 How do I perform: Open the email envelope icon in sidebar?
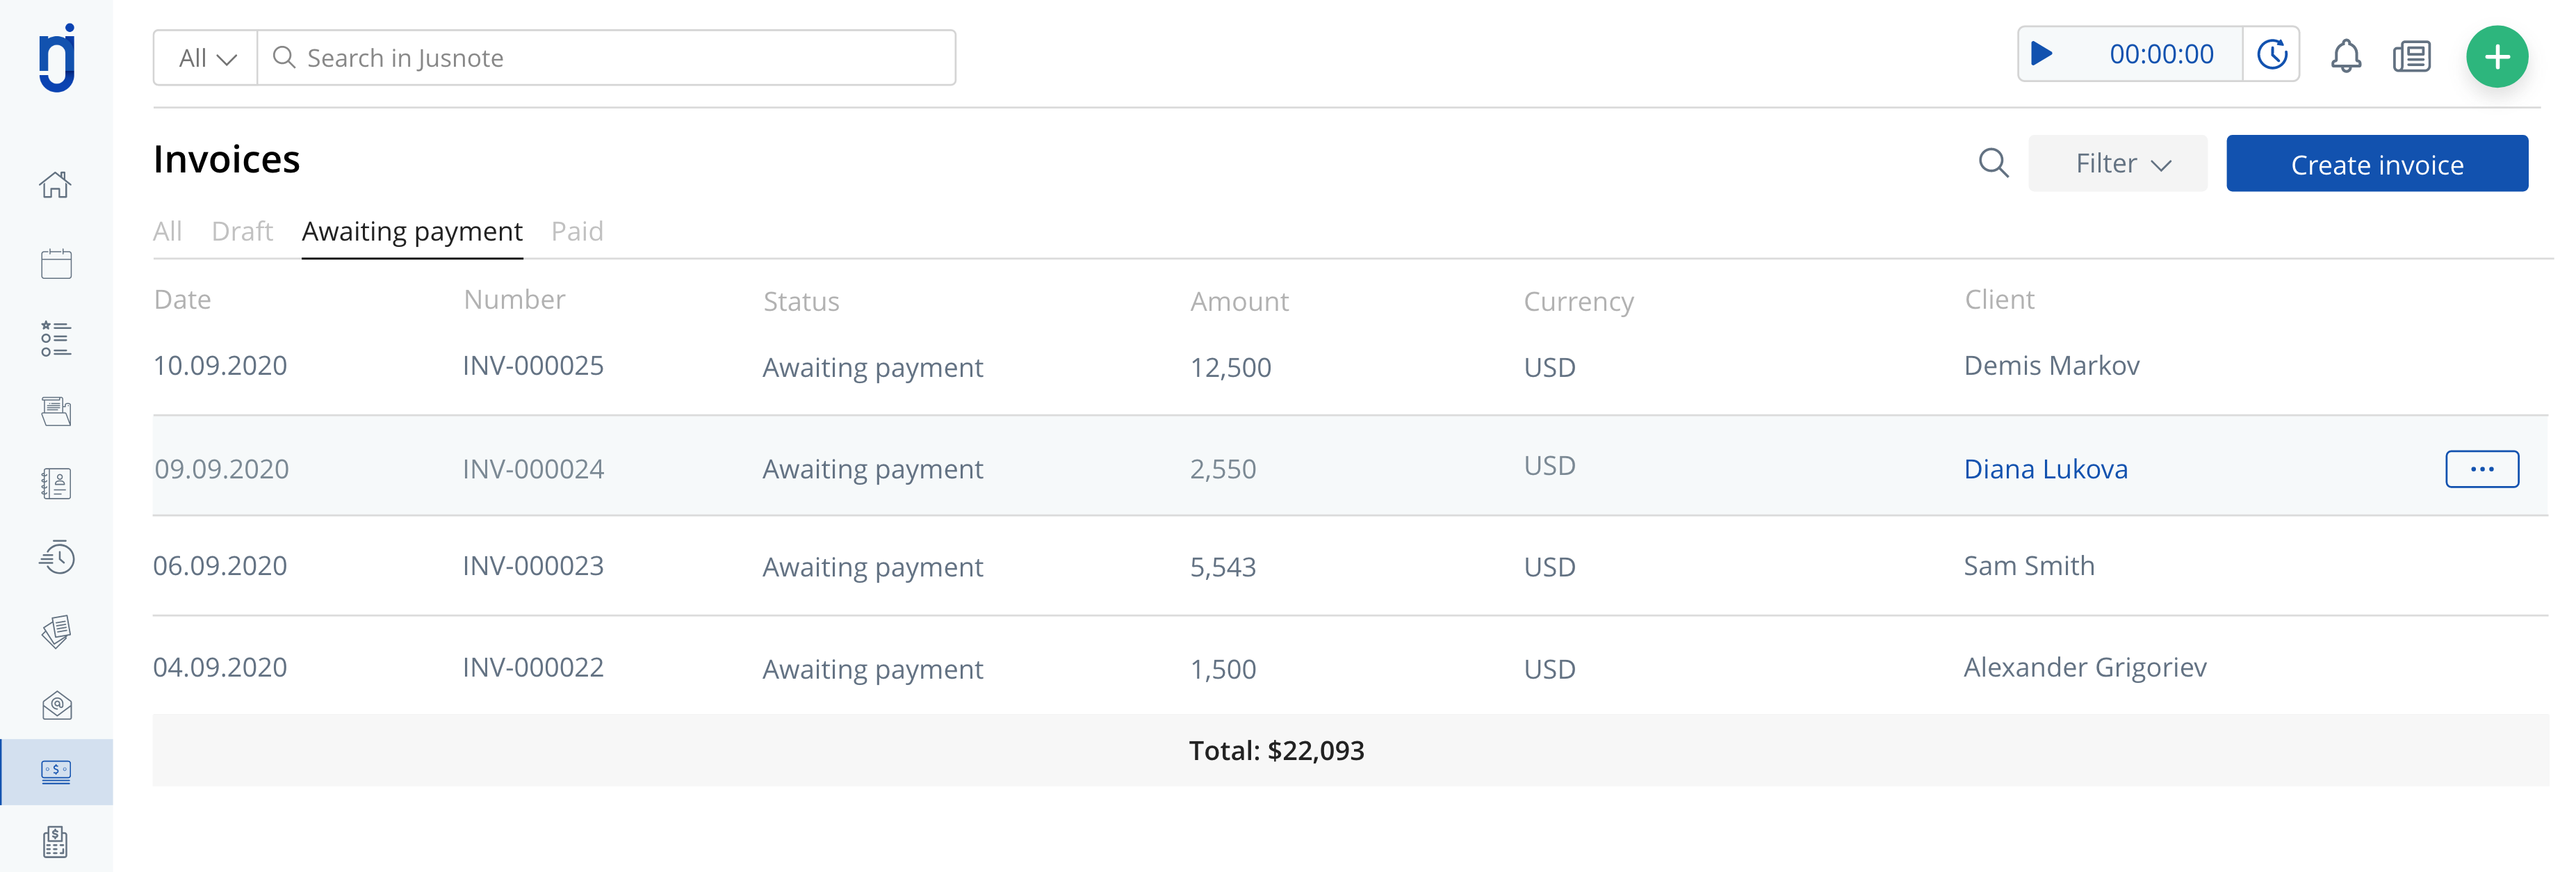[56, 705]
